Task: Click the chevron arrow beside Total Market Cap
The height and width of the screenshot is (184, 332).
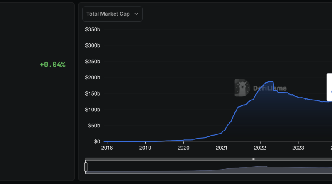Action: tap(137, 14)
